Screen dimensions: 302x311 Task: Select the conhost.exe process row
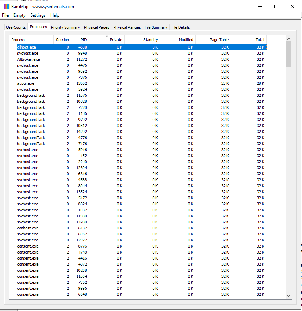pos(28,228)
